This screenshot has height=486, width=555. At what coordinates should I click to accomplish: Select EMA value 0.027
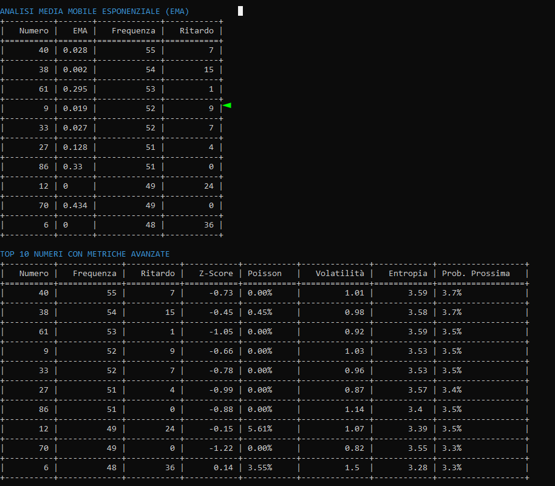(75, 128)
